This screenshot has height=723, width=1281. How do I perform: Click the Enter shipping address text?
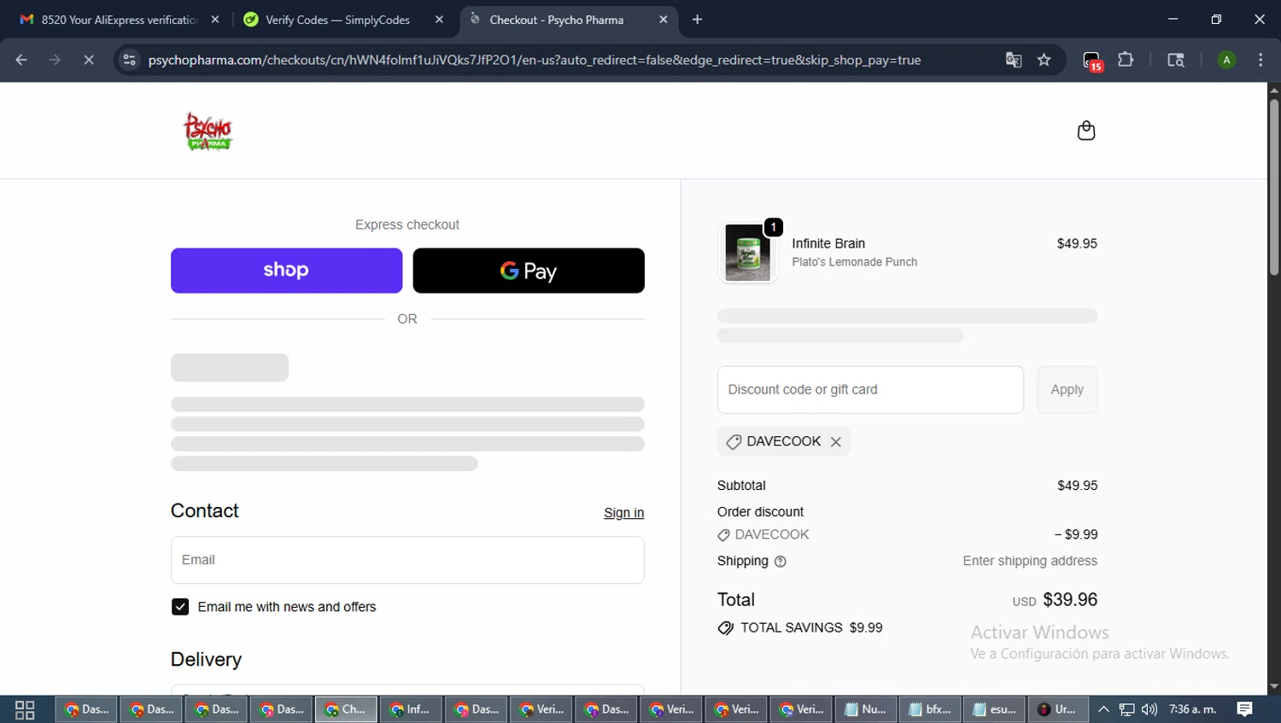(x=1030, y=561)
